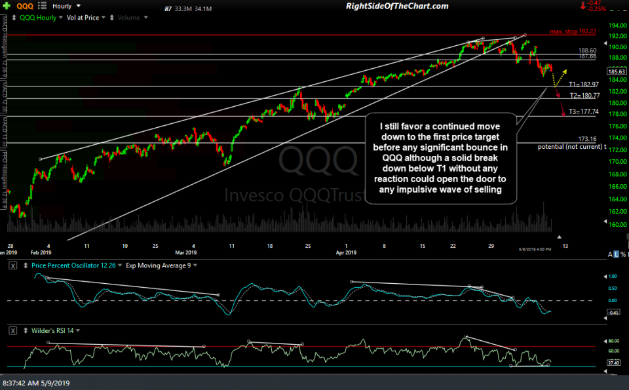
Task: Click the resize arrows icon beside QQQ Hourly
Action: [14, 18]
